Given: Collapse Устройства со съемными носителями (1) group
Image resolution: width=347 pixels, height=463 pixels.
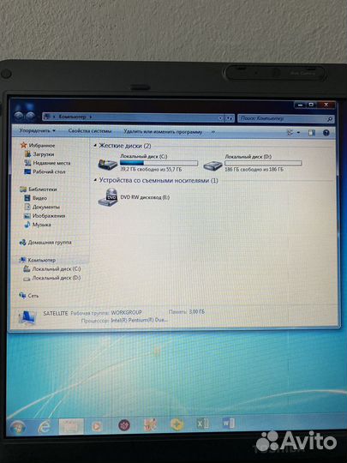Looking at the screenshot, I should coord(95,180).
